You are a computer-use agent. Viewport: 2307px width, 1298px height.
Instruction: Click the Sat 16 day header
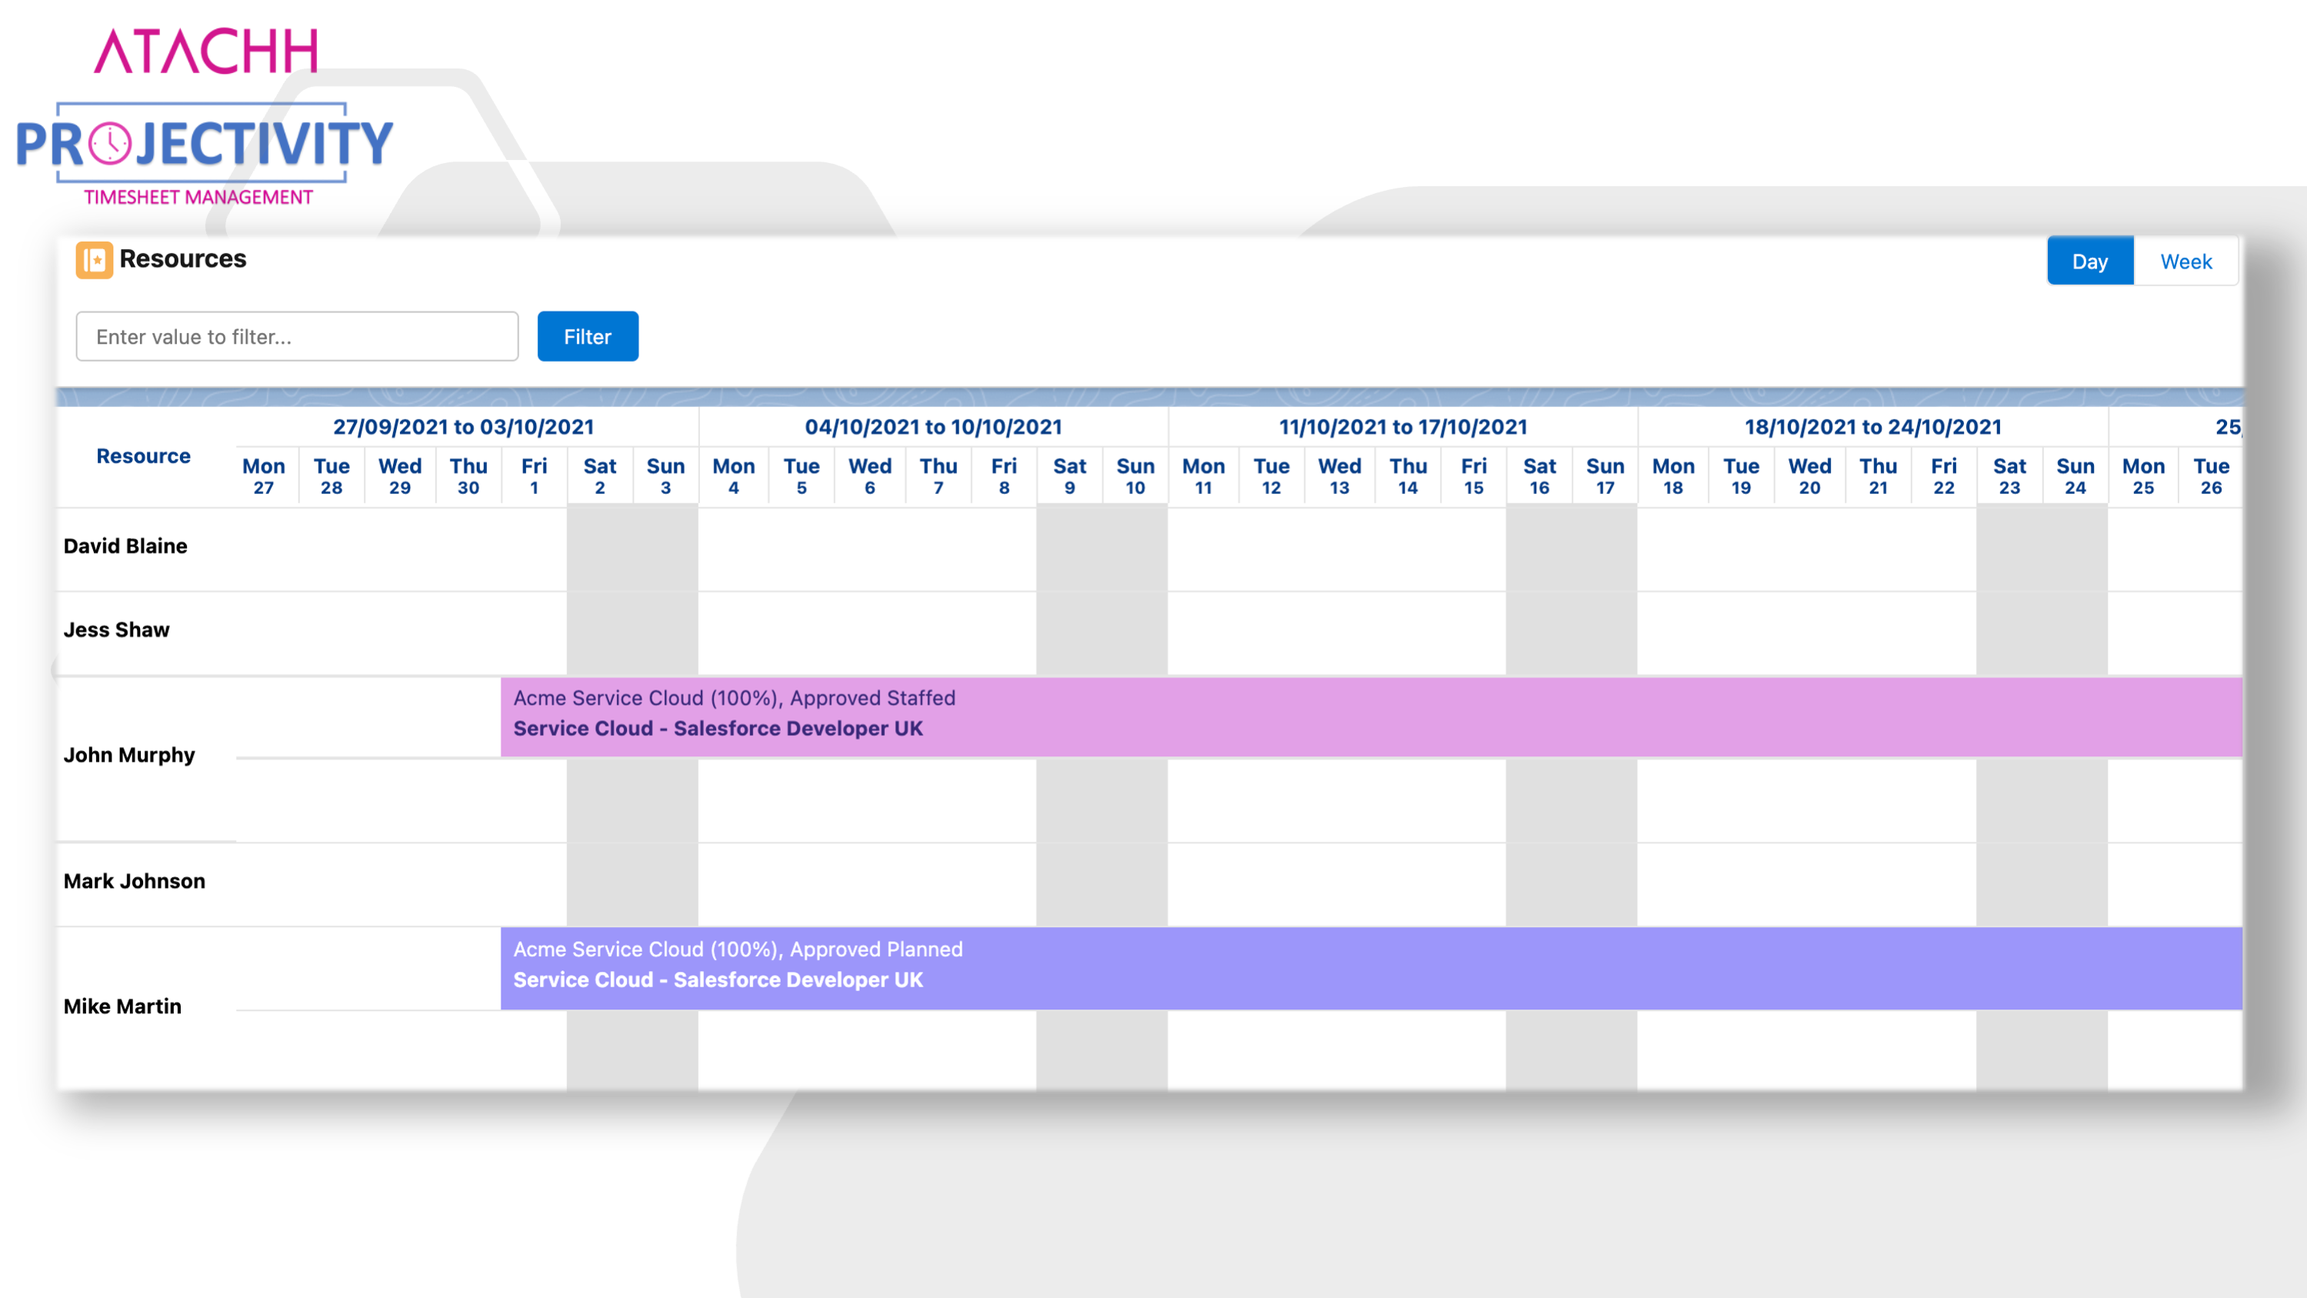click(1539, 475)
